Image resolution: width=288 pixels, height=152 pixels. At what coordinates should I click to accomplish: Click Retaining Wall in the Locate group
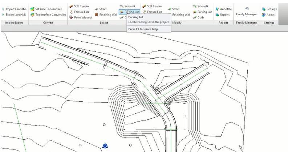click(x=106, y=15)
